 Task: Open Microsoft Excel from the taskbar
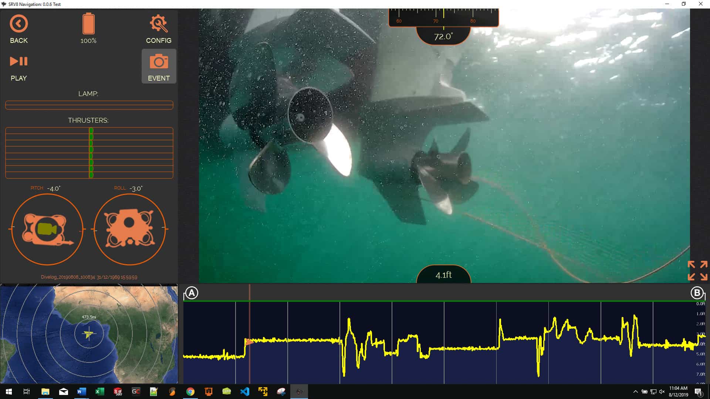(x=99, y=392)
